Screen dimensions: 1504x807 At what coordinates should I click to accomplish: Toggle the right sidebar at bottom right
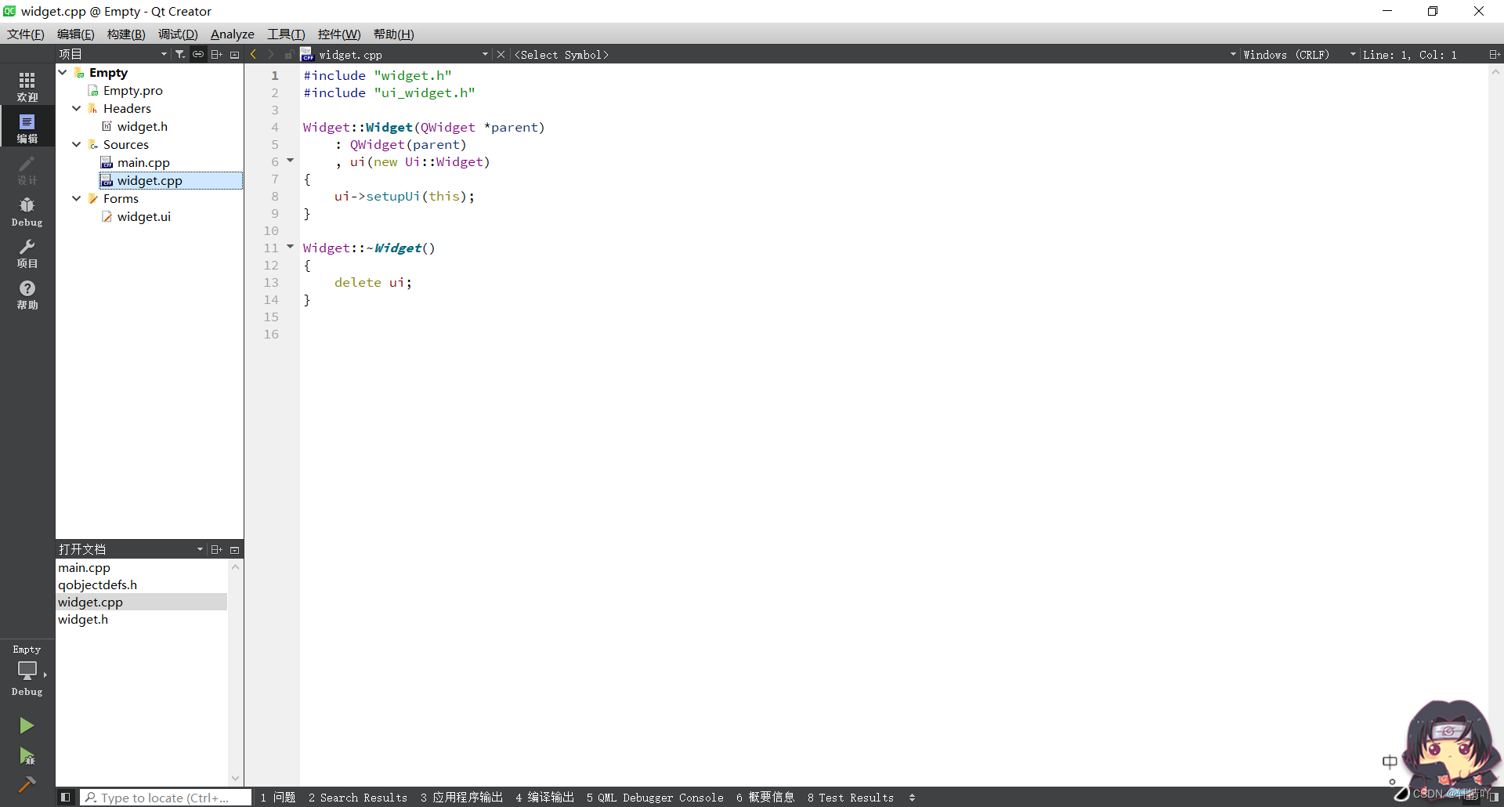1494,797
